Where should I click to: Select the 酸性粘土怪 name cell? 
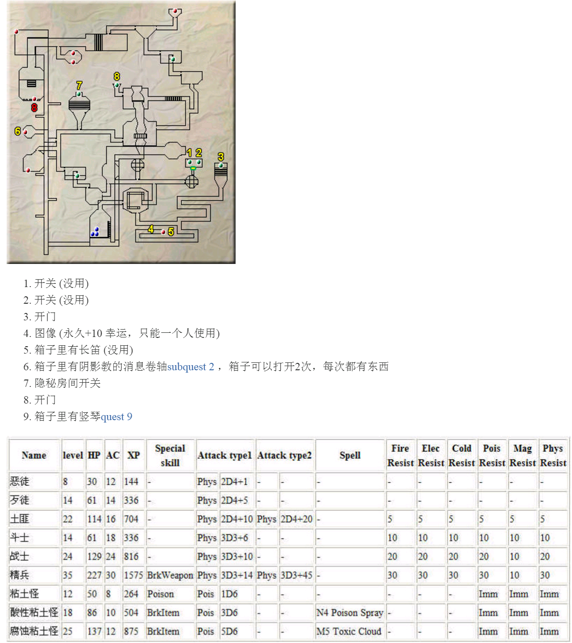point(35,612)
